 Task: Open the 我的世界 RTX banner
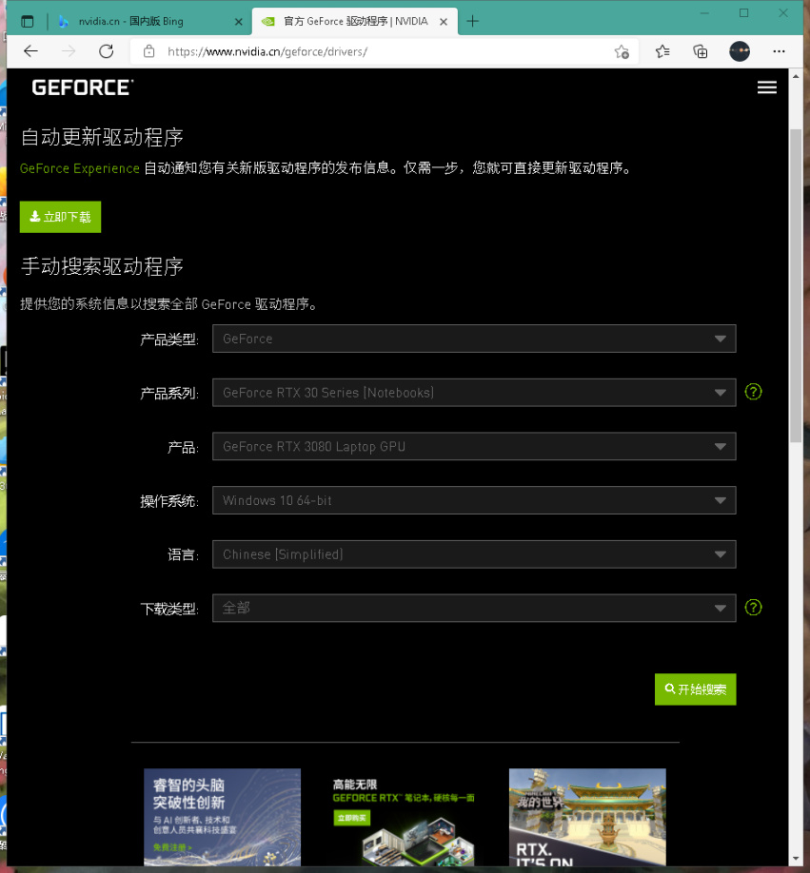pos(587,817)
